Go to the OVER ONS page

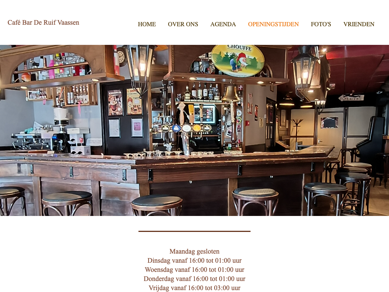click(183, 24)
